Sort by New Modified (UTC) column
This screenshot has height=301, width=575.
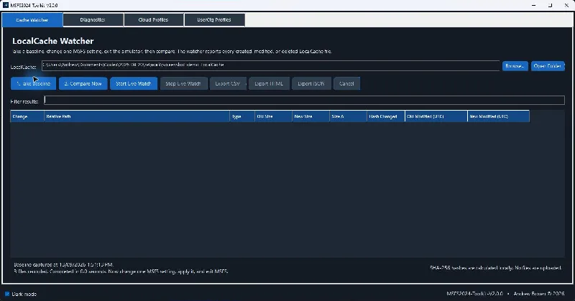tap(498, 116)
